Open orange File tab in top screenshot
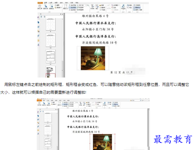The height and width of the screenshot is (150, 195). point(40,3)
